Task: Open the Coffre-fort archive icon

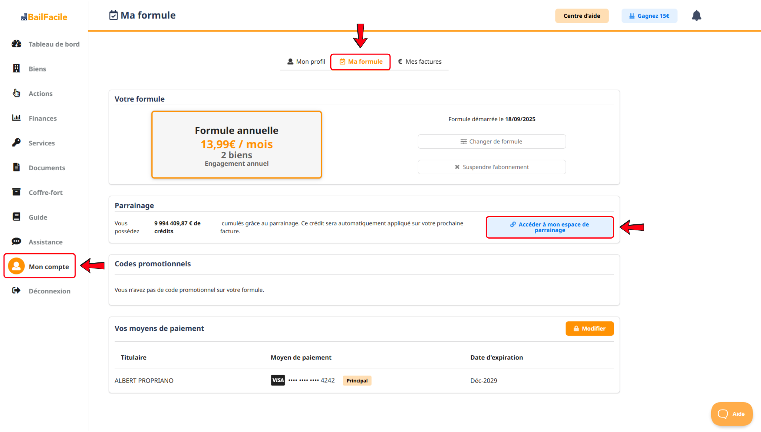Action: coord(16,192)
